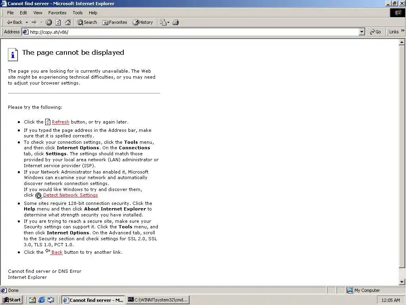Screen dimensions: 406x305
Task: Click the Refresh link in the error page
Action: click(x=61, y=122)
